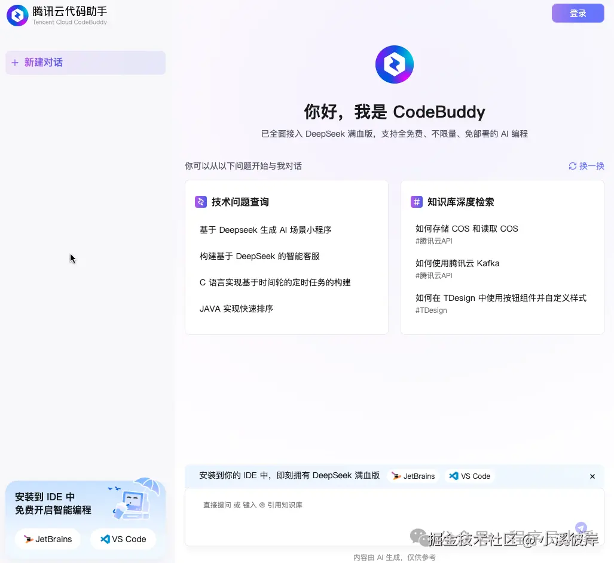The width and height of the screenshot is (614, 563).
Task: Click the Tencent Cloud CodeBuddy logo icon
Action: coord(17,16)
